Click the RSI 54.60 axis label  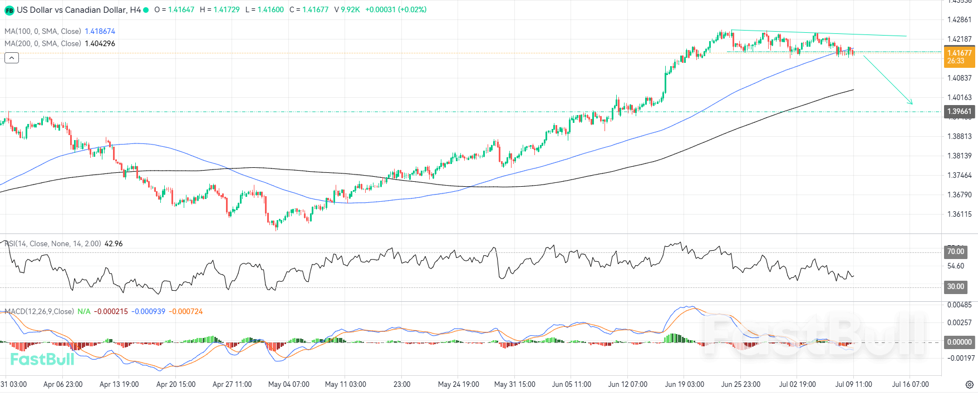click(956, 266)
